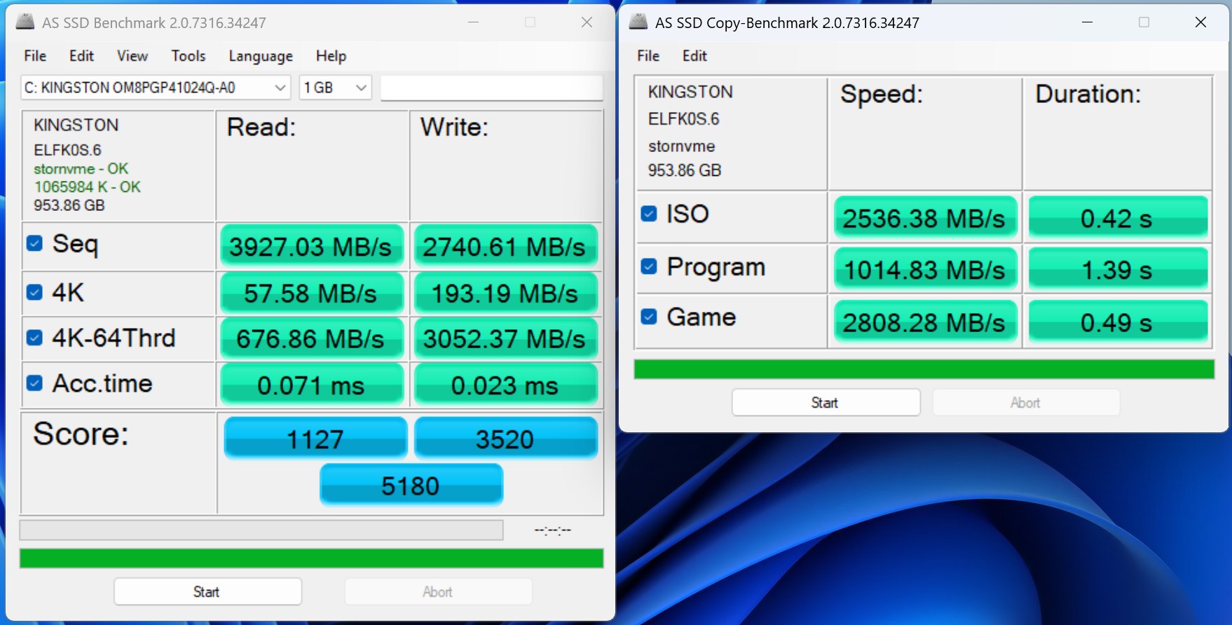This screenshot has height=625, width=1232.
Task: Uncheck the ISO copy test checkbox
Action: (x=649, y=214)
